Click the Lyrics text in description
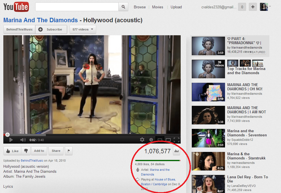 pos(8,186)
